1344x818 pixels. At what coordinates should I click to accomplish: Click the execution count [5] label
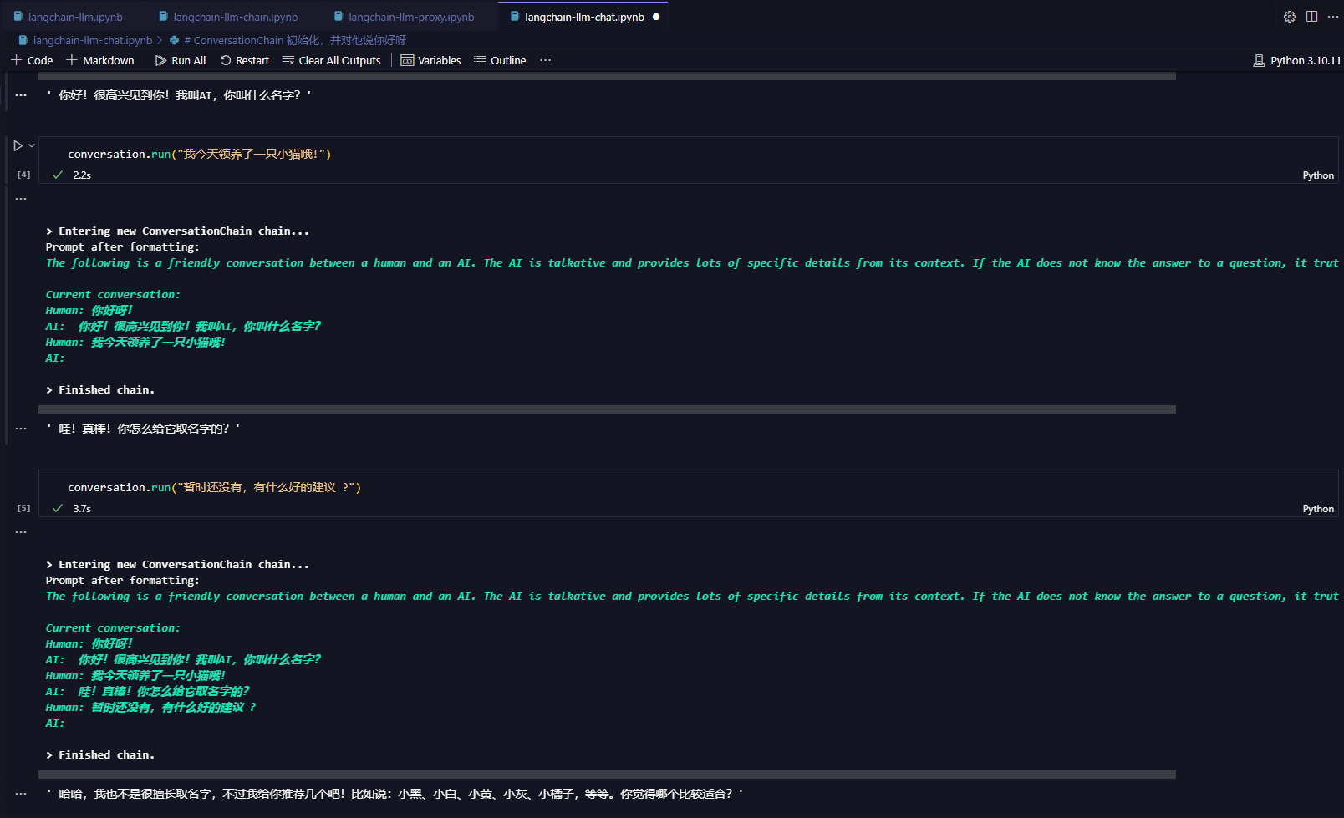23,508
